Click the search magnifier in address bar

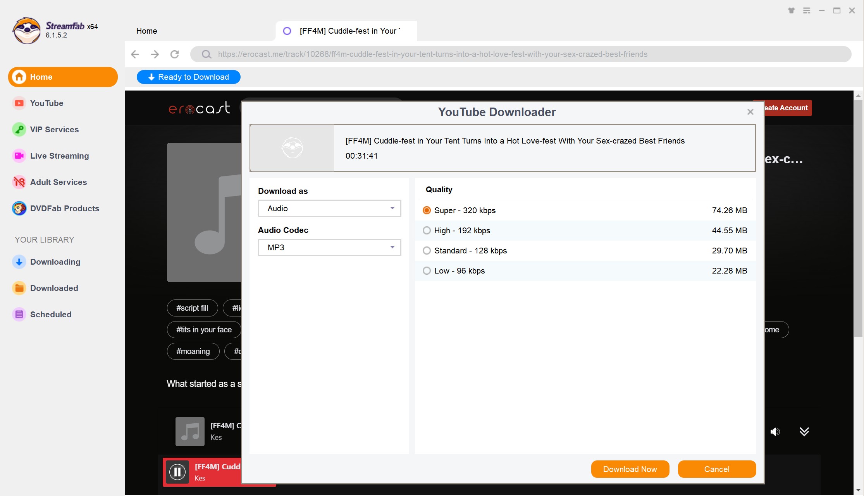pyautogui.click(x=207, y=54)
